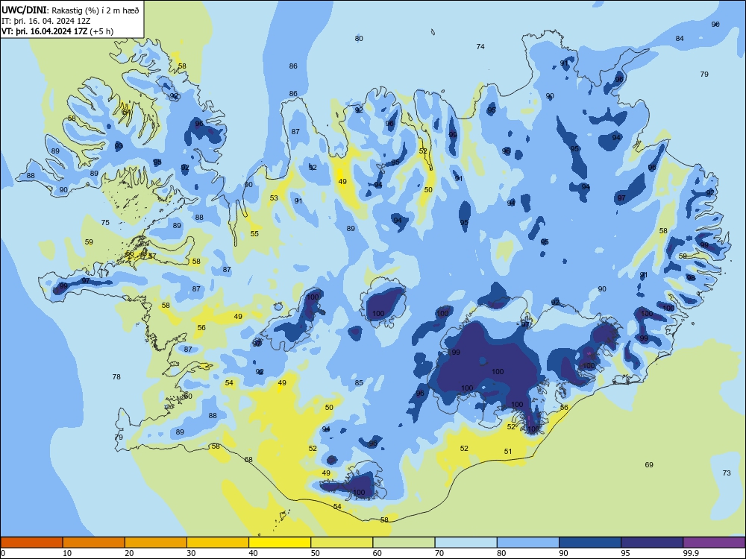Pick the 20–30 legend color segment
Screen dimensions: 746x559
[x=156, y=543]
